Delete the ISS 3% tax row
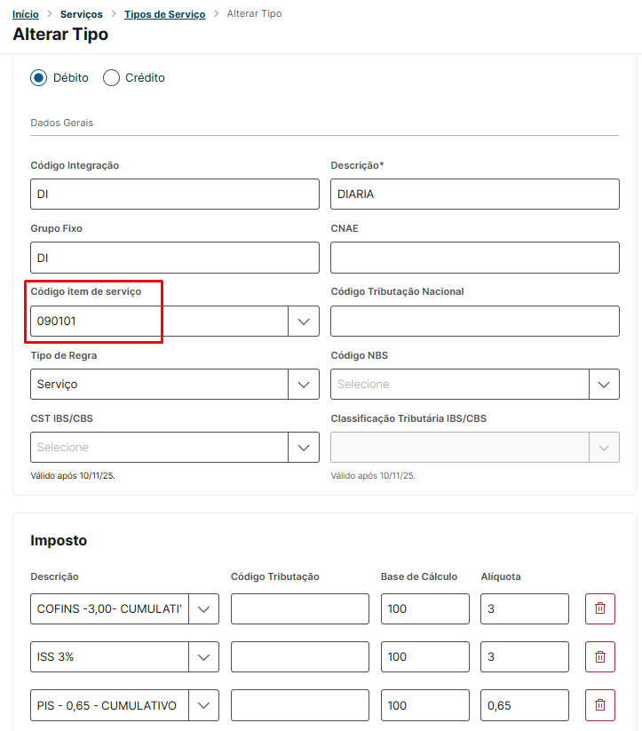This screenshot has width=642, height=731. point(599,657)
